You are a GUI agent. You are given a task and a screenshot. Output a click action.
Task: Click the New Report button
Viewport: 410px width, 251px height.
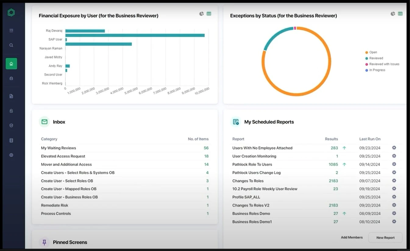click(385, 237)
